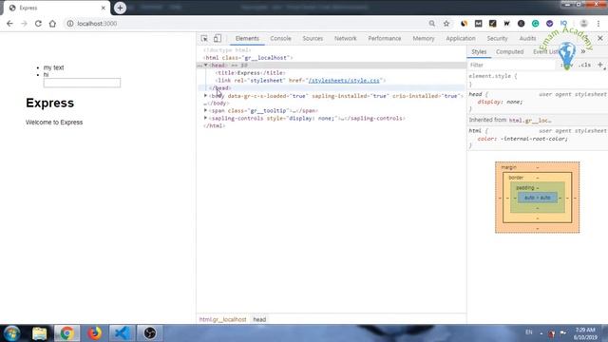608x342 pixels.
Task: Add a new style rule with plus button
Action: (600, 65)
